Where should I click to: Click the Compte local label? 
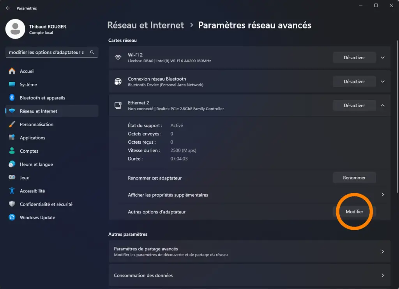[41, 33]
